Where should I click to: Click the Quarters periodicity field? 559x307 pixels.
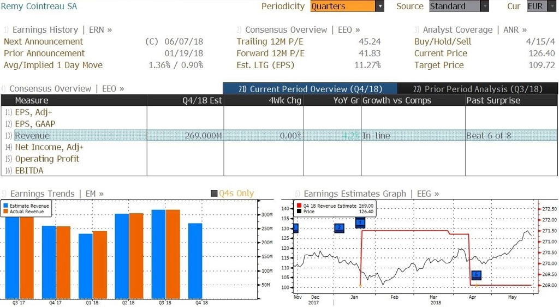click(343, 6)
